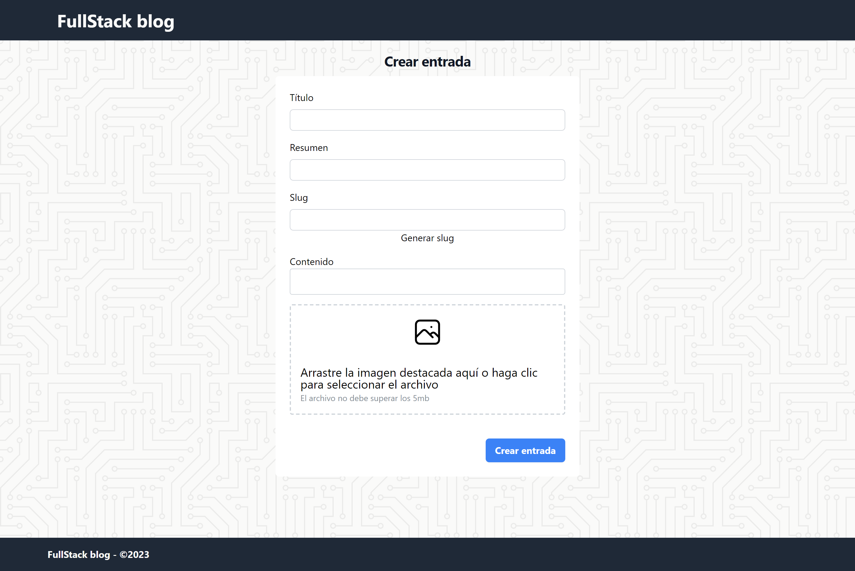Click the Resumen field label

(x=308, y=148)
